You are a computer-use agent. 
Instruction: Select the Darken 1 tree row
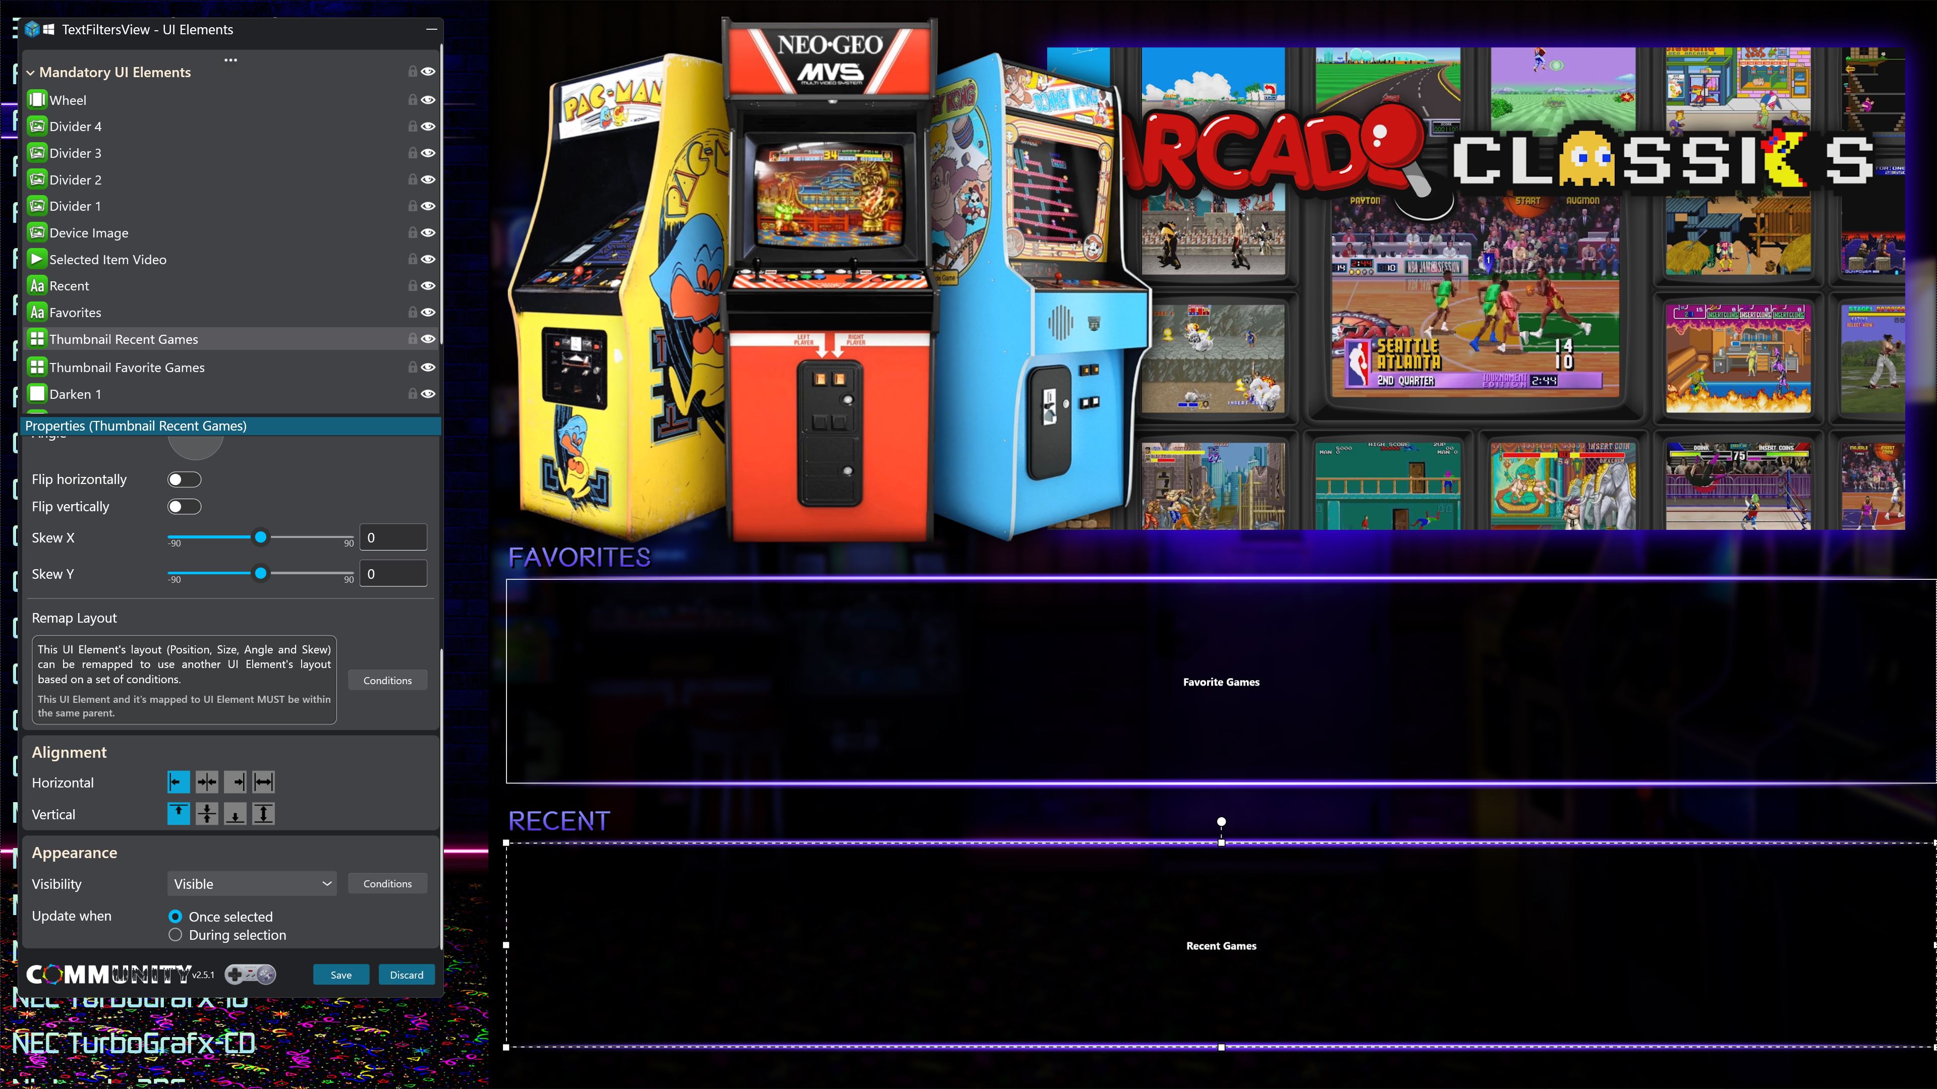[232, 394]
